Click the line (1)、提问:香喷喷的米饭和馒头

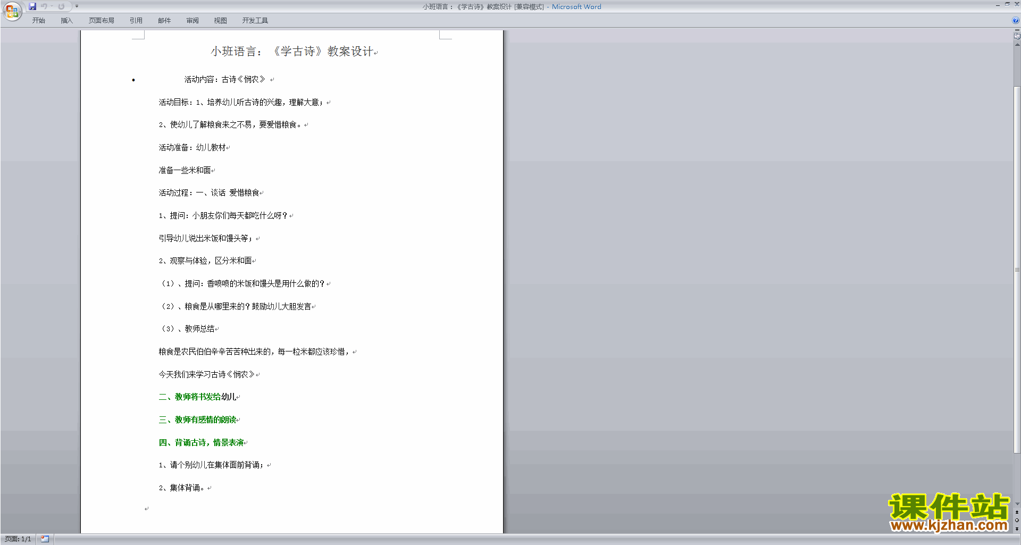coord(242,284)
